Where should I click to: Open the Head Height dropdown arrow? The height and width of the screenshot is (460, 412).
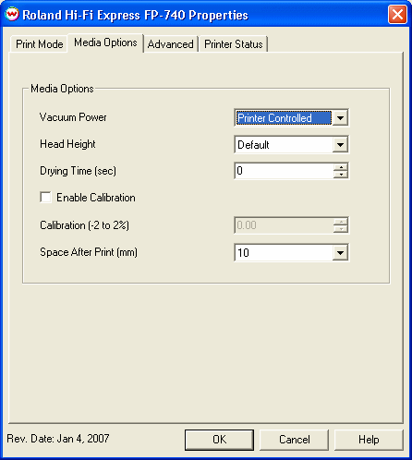[x=340, y=144]
